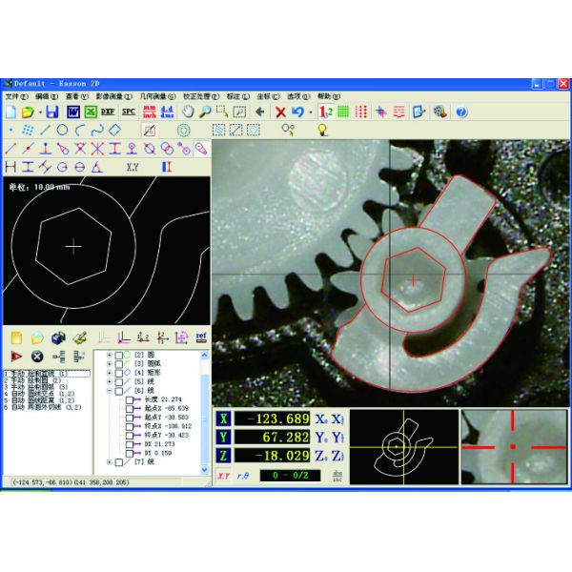Enable the DY 0.159 checkbox

coord(129,452)
